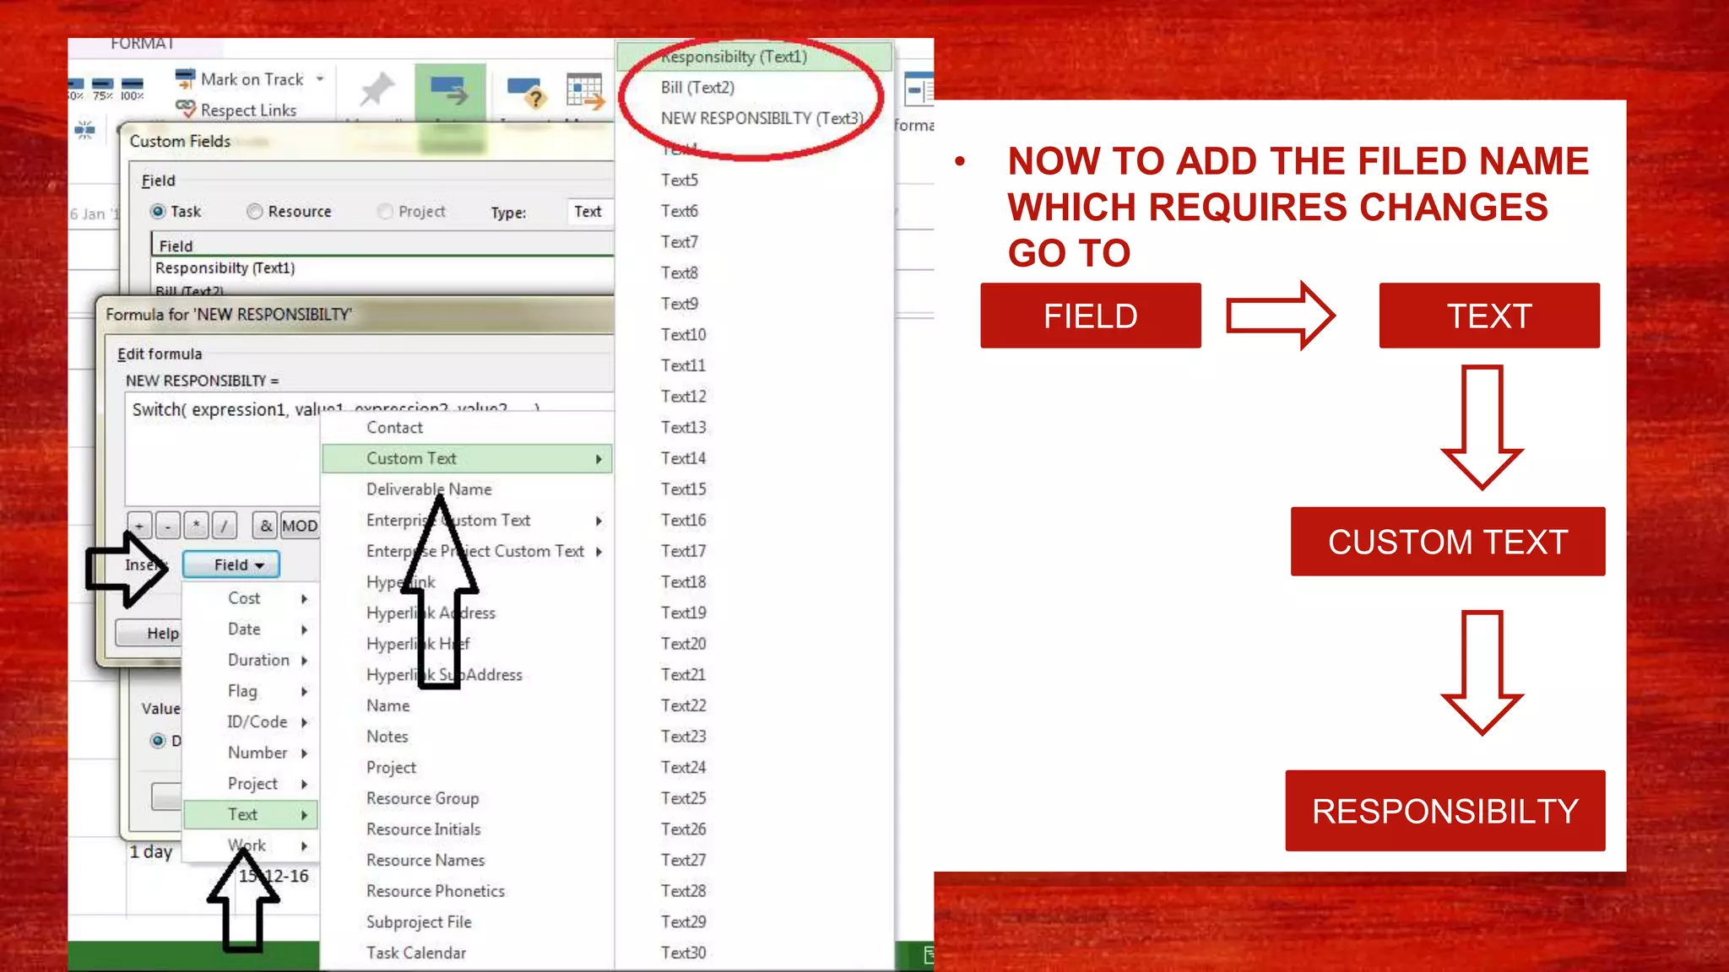The width and height of the screenshot is (1729, 972).
Task: Click the 75% complete icon
Action: (103, 88)
